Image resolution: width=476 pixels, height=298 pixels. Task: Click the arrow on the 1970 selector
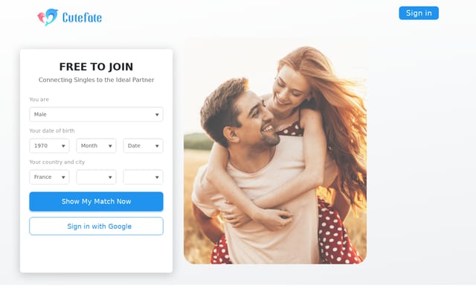pos(63,146)
